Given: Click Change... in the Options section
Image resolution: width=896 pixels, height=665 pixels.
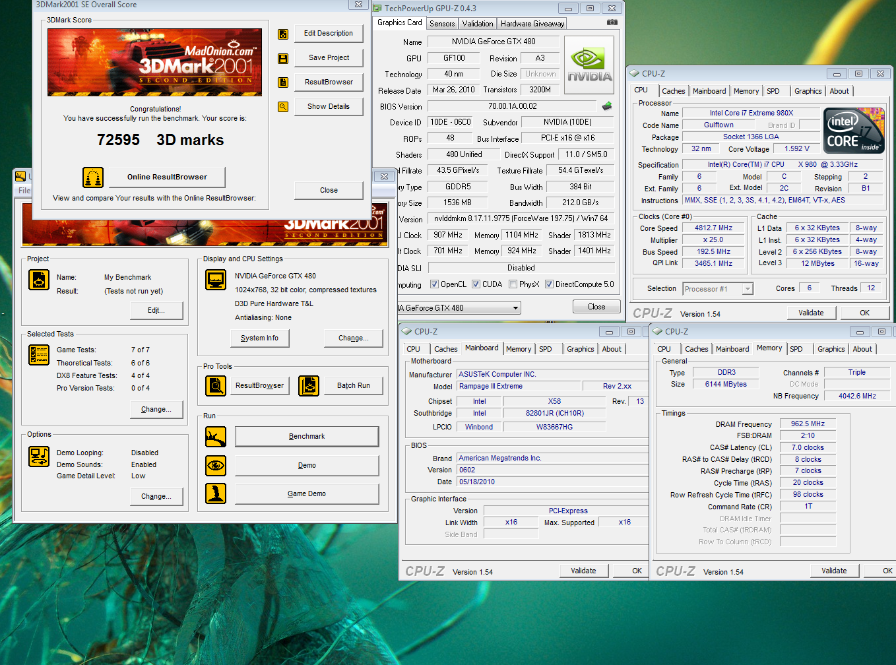Looking at the screenshot, I should pos(156,496).
